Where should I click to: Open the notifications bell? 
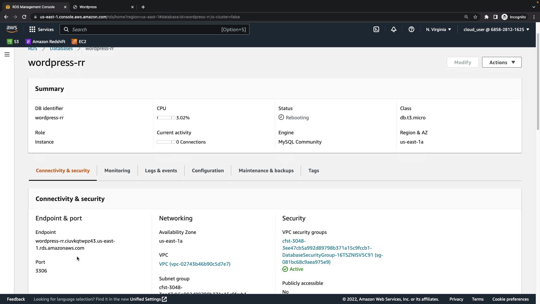point(393,29)
